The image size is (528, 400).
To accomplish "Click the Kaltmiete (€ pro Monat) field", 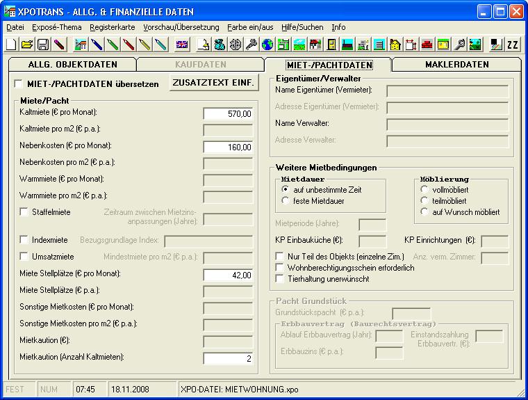I will point(228,113).
